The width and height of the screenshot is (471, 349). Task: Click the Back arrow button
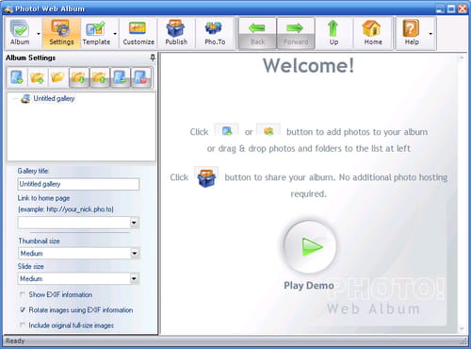click(257, 33)
